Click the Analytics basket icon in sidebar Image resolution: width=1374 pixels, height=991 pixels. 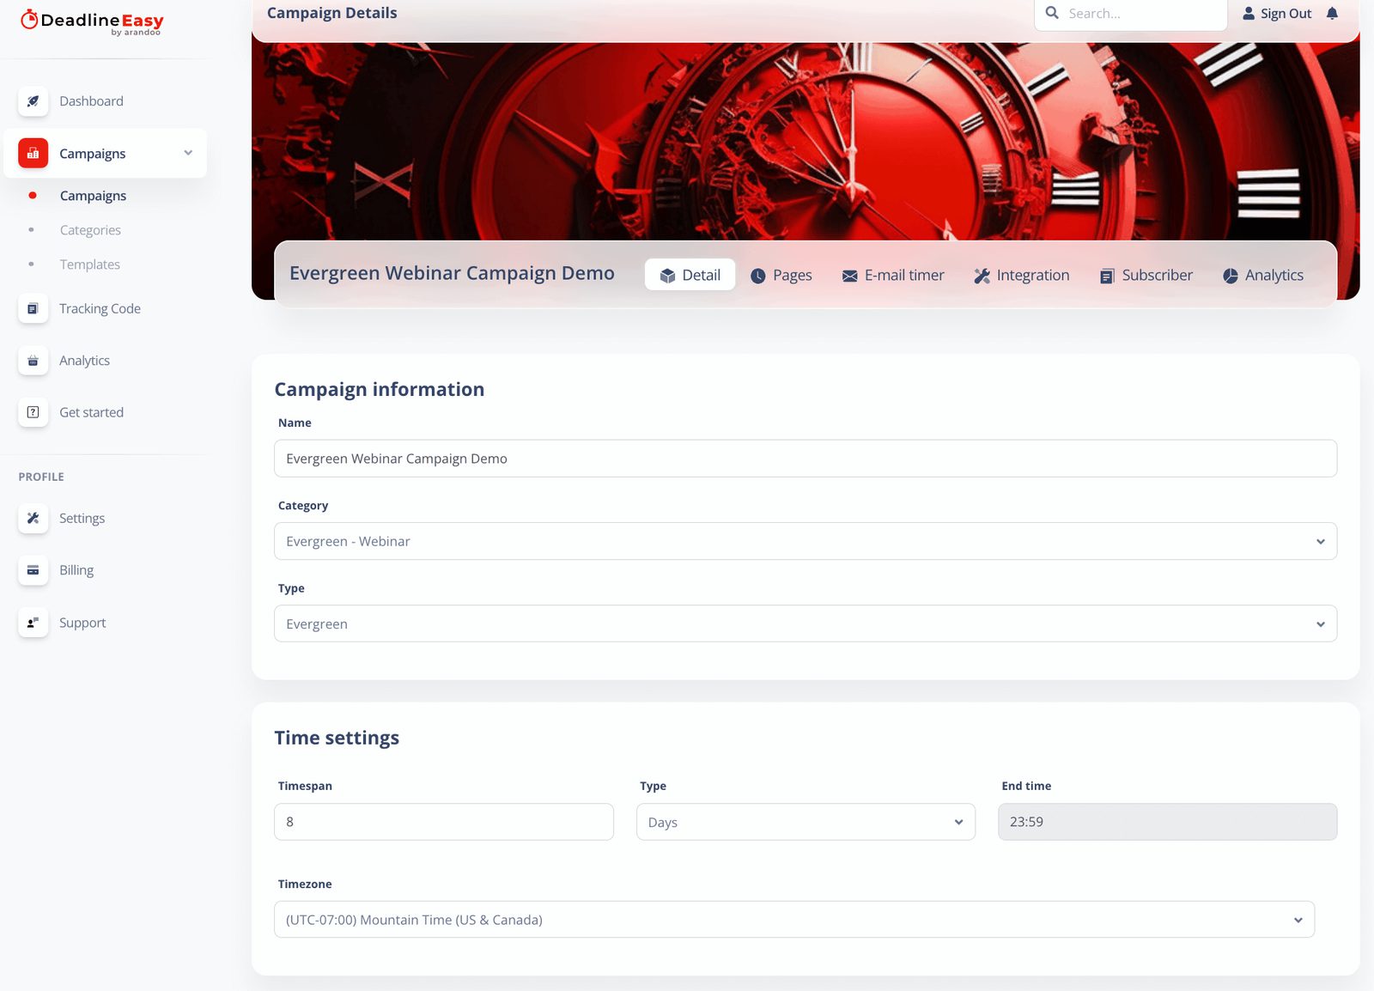[33, 361]
